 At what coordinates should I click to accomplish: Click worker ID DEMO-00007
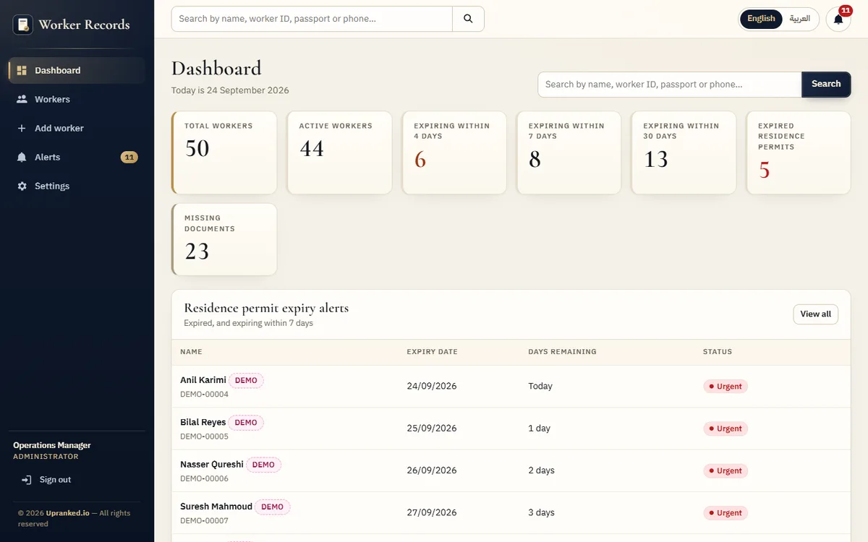(x=204, y=521)
